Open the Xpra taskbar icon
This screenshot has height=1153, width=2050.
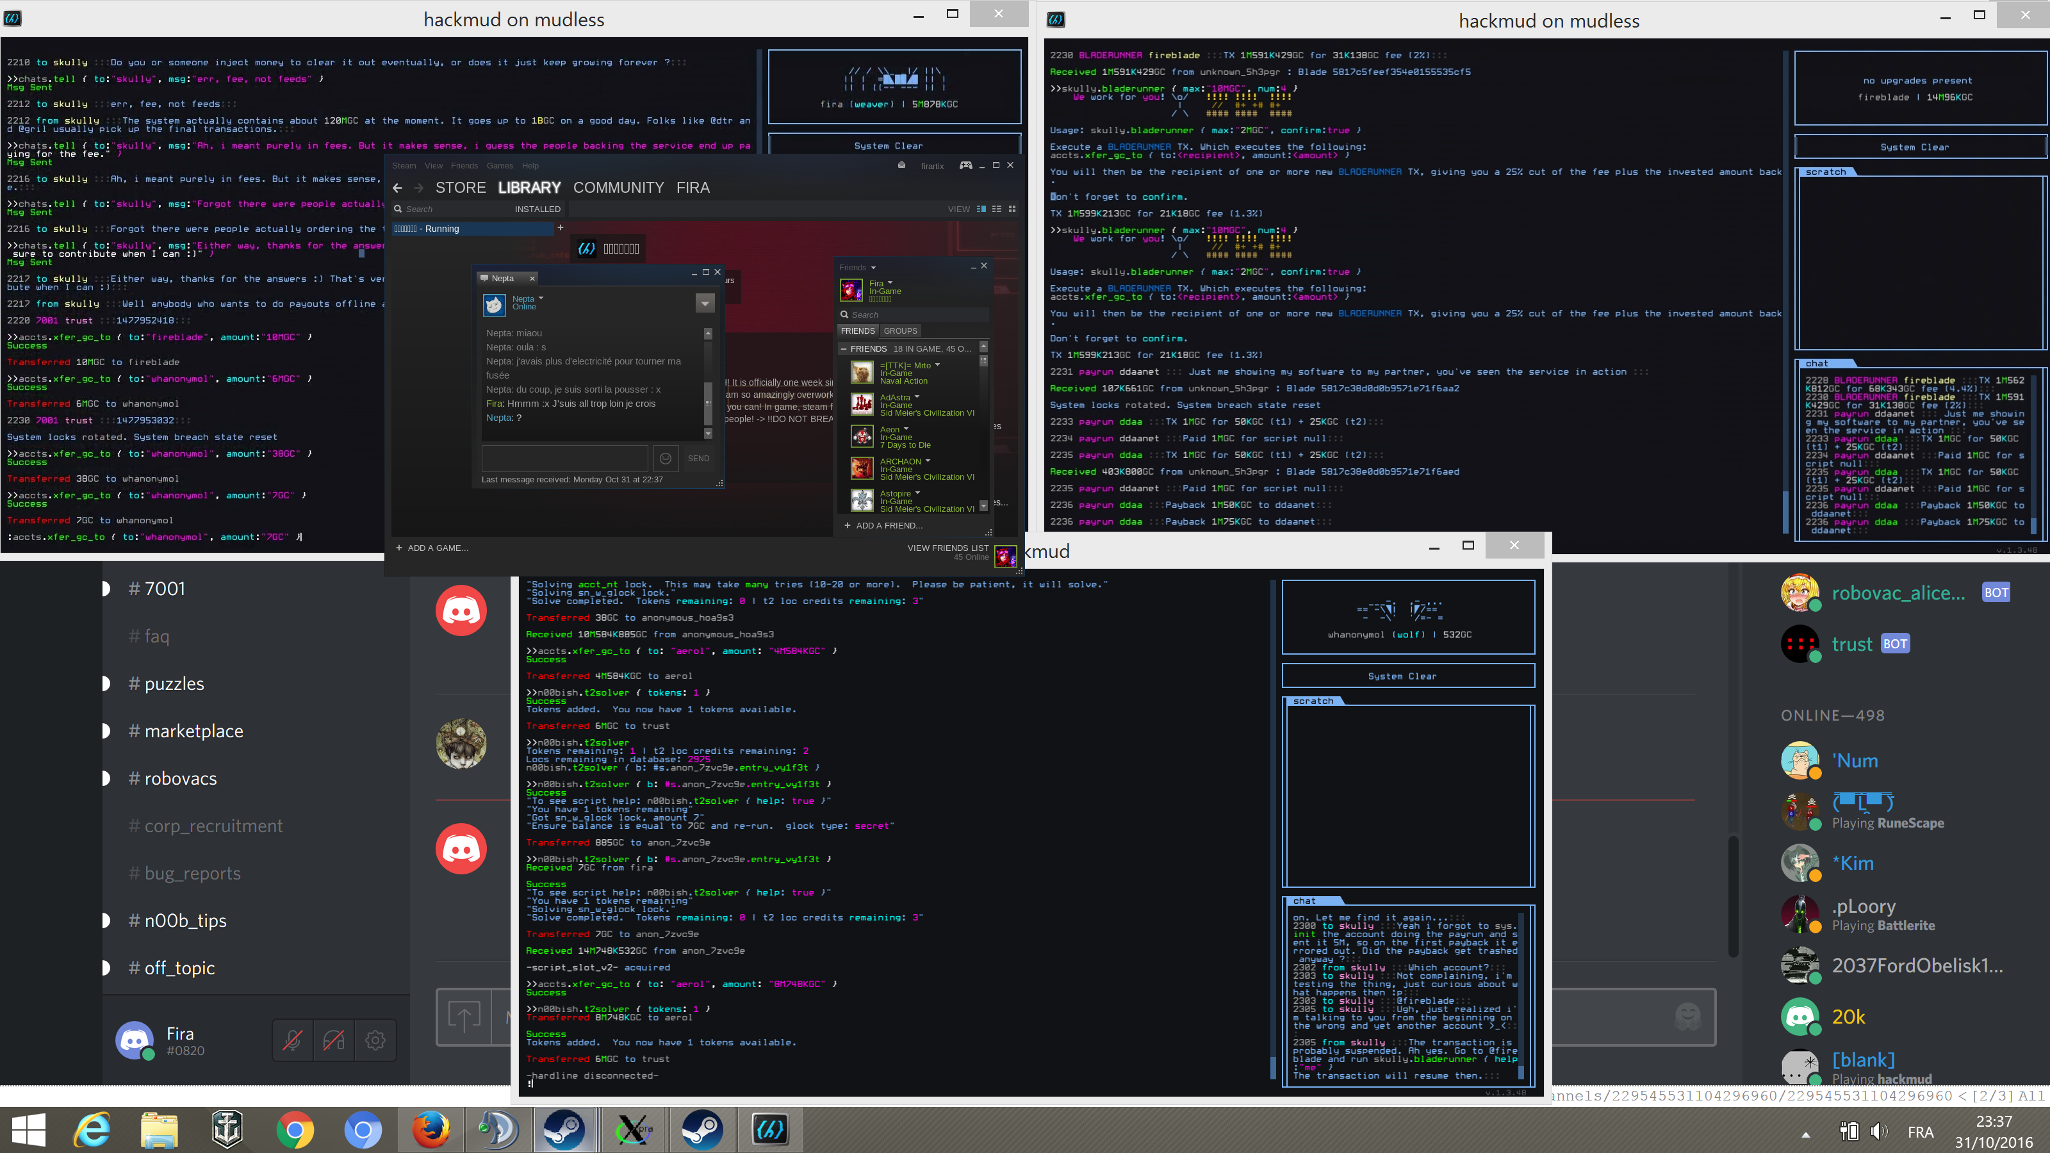pos(634,1129)
